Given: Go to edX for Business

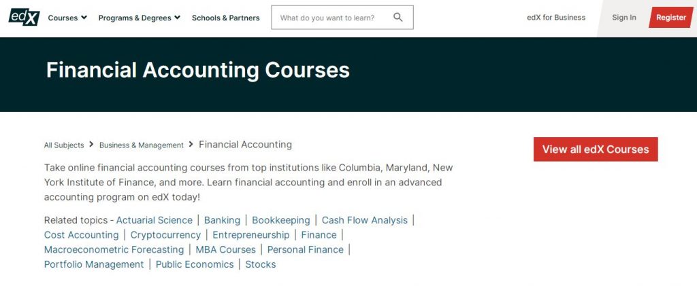Looking at the screenshot, I should click(x=555, y=18).
